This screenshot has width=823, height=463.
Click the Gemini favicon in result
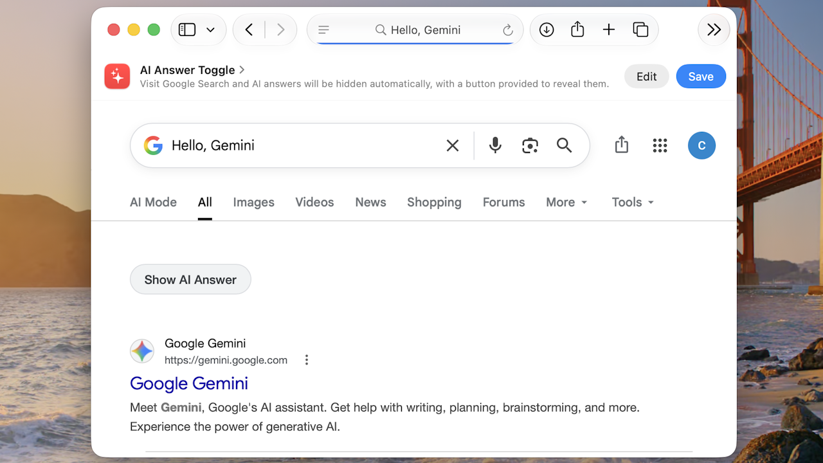[x=142, y=351]
